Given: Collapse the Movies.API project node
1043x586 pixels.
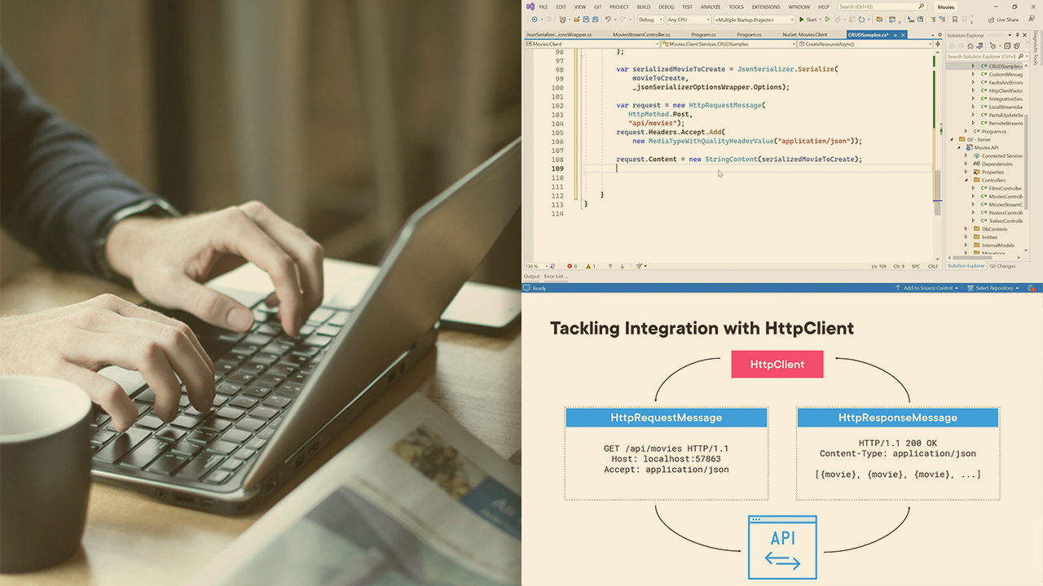Looking at the screenshot, I should (959, 147).
